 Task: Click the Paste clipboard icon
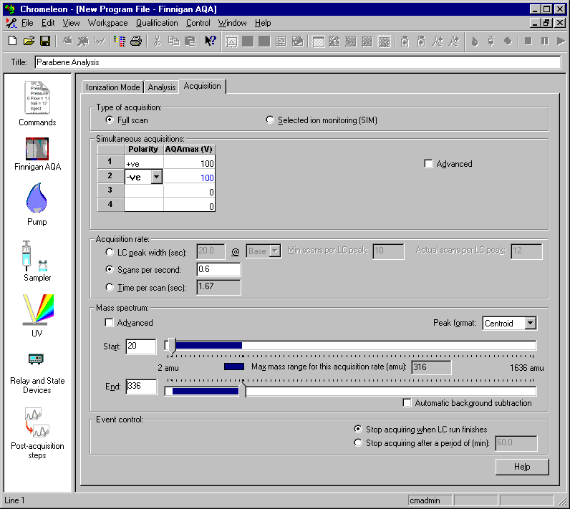point(190,41)
